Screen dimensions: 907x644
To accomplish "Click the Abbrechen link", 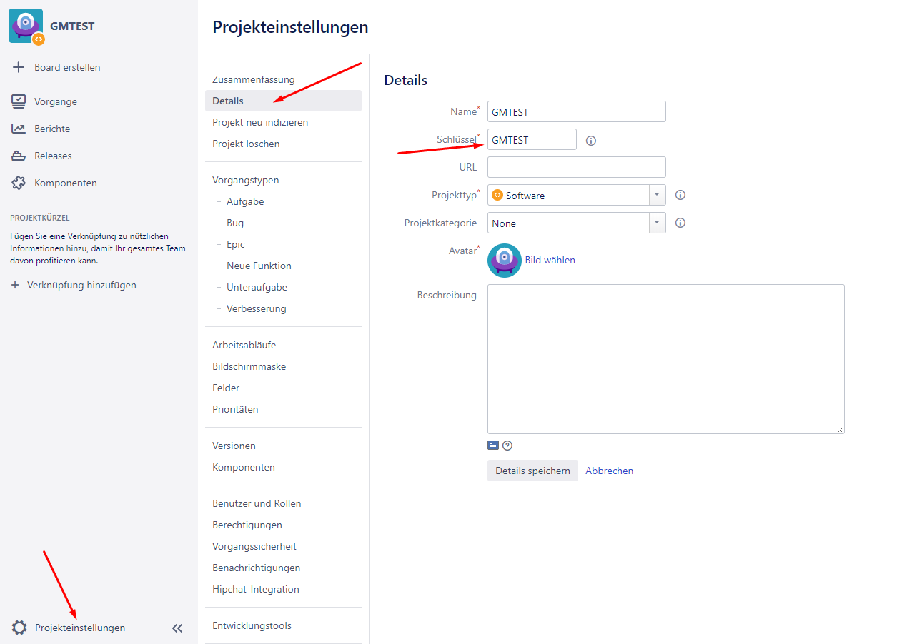I will (x=609, y=471).
